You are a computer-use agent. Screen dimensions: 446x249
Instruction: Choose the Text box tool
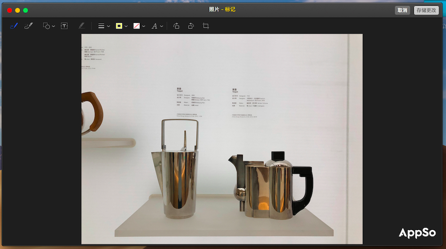pyautogui.click(x=64, y=26)
